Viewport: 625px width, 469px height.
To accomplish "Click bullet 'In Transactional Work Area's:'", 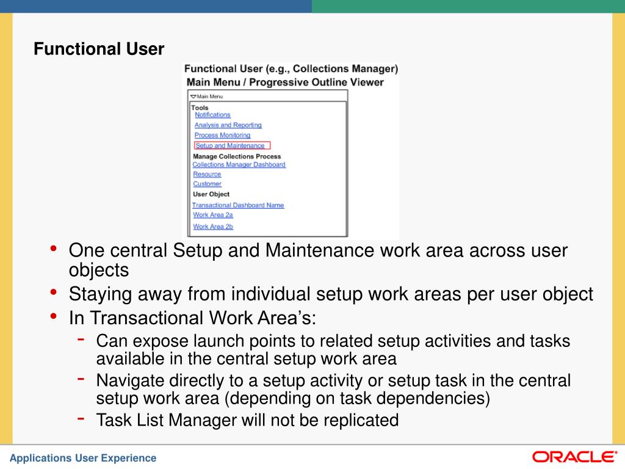I will tap(192, 318).
